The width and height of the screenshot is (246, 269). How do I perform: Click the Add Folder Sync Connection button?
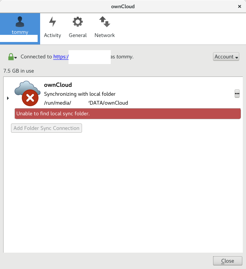[47, 128]
